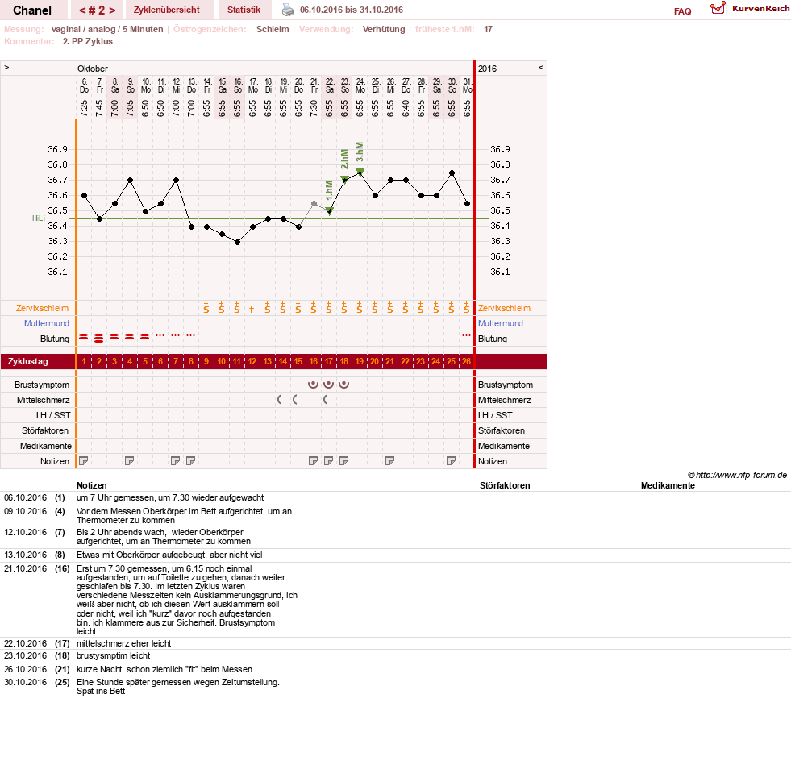Image resolution: width=791 pixels, height=761 pixels.
Task: Open note icon on cycle day 1
Action: (x=84, y=461)
